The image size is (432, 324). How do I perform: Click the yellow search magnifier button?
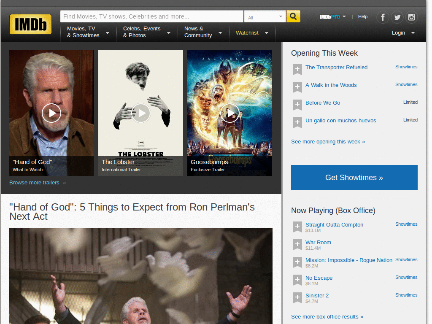(293, 16)
